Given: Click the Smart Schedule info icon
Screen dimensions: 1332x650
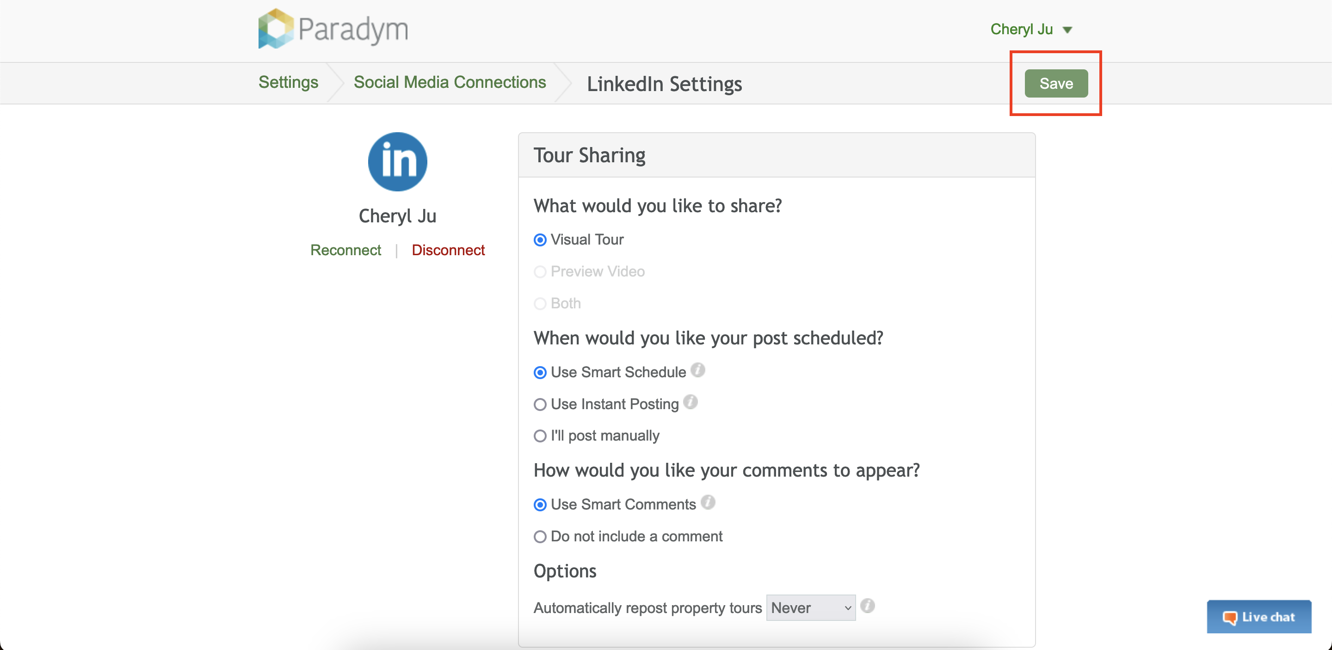Looking at the screenshot, I should pos(697,370).
